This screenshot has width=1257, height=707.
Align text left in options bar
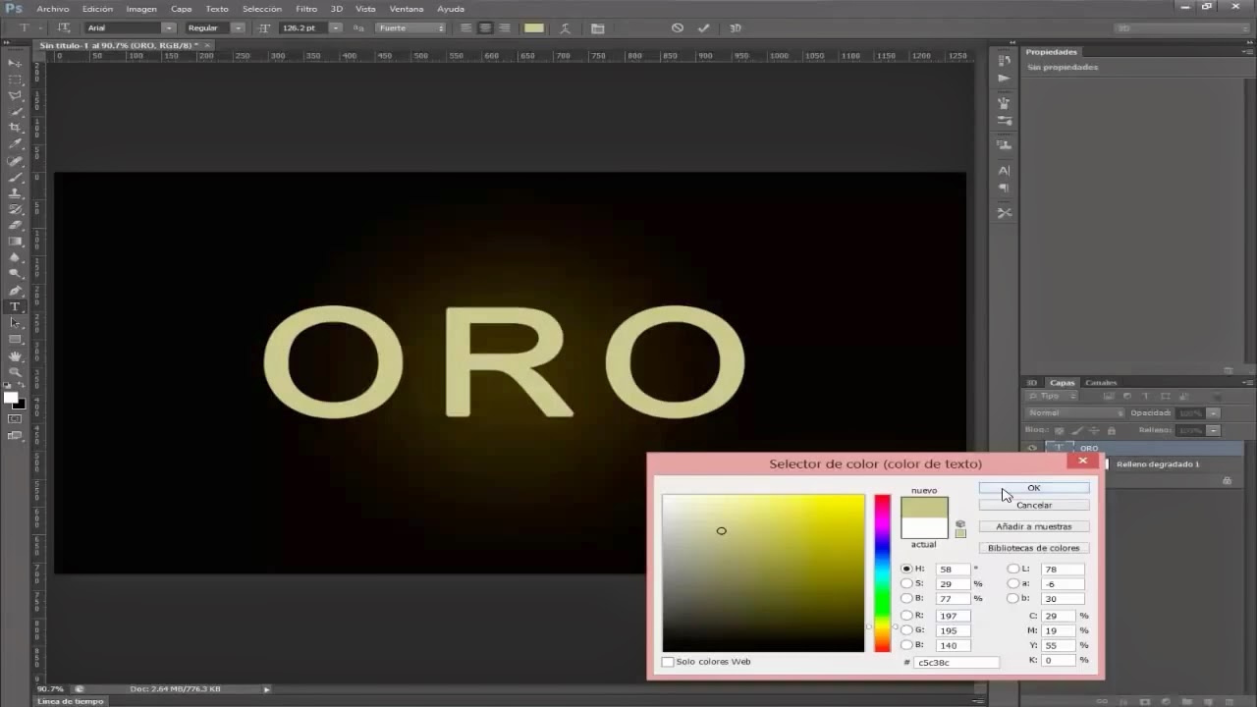(x=466, y=27)
